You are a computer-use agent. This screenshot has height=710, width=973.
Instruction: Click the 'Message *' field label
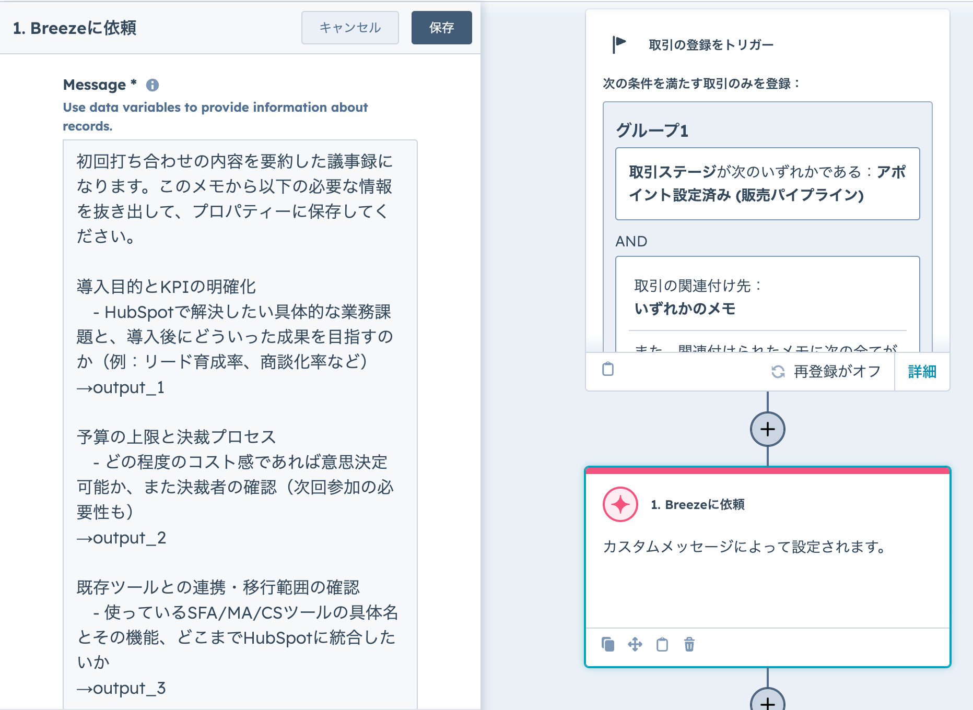[100, 85]
